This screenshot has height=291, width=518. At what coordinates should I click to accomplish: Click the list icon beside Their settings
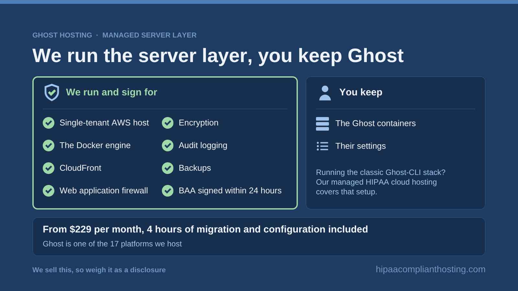pyautogui.click(x=322, y=146)
